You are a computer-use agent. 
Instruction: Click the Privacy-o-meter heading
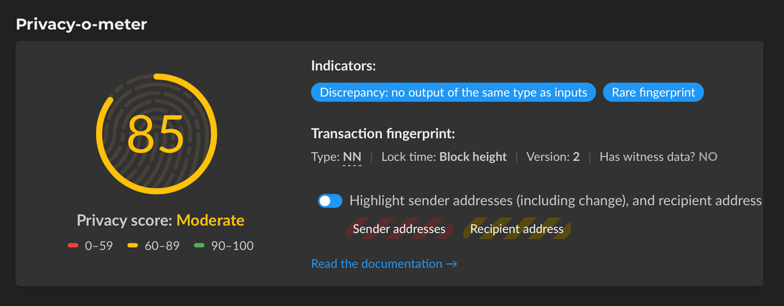[x=81, y=24]
